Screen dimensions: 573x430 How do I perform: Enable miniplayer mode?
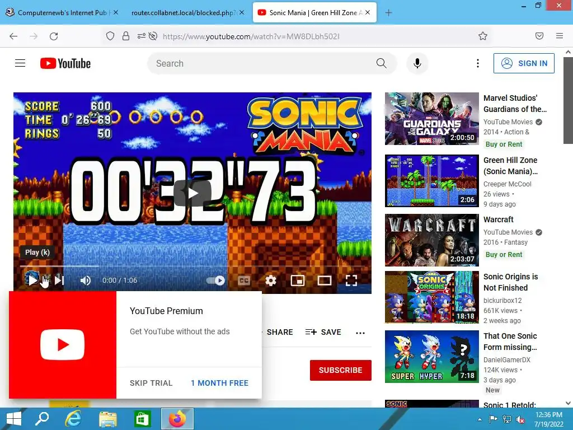(298, 281)
